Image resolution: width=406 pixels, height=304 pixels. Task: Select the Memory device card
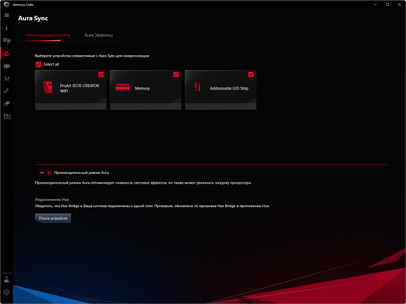pos(146,90)
